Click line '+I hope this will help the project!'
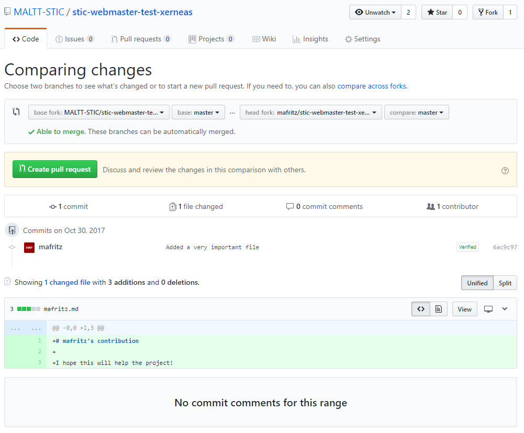The image size is (524, 433). tap(113, 363)
